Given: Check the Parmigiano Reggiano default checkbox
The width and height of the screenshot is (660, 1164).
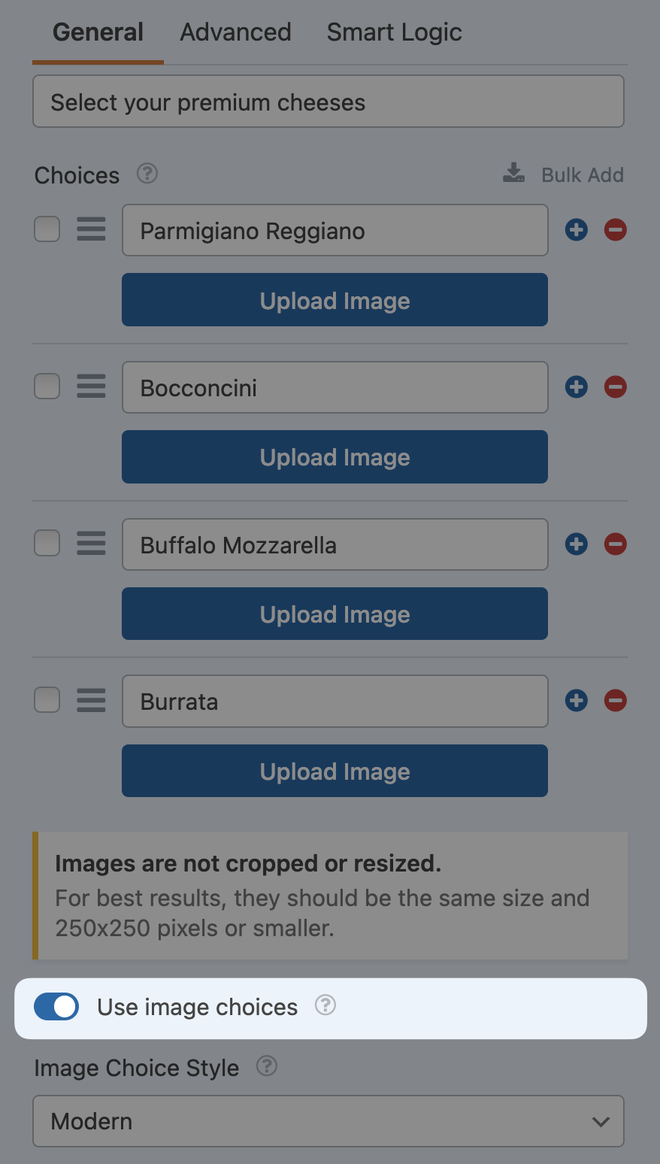Looking at the screenshot, I should coord(47,229).
